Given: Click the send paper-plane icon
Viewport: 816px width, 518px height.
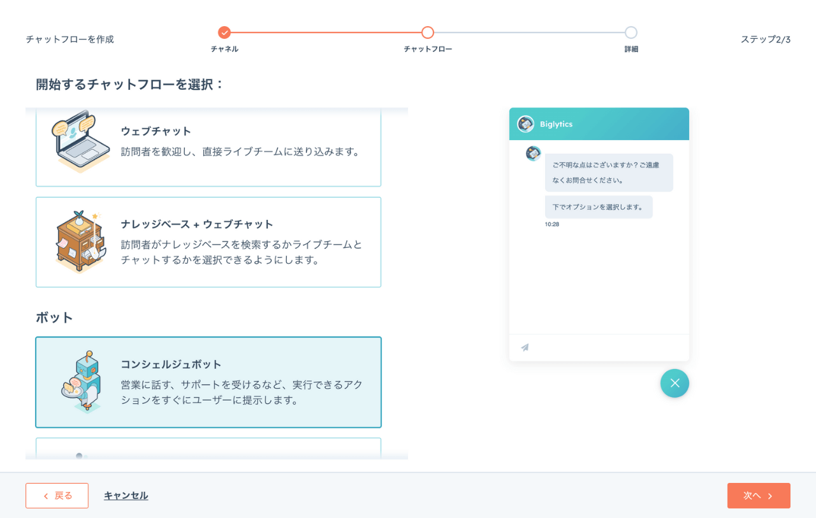Looking at the screenshot, I should pyautogui.click(x=525, y=347).
